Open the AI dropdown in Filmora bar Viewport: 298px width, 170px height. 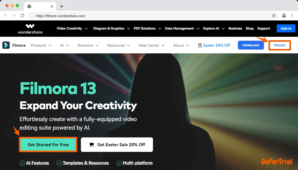[x=65, y=45]
